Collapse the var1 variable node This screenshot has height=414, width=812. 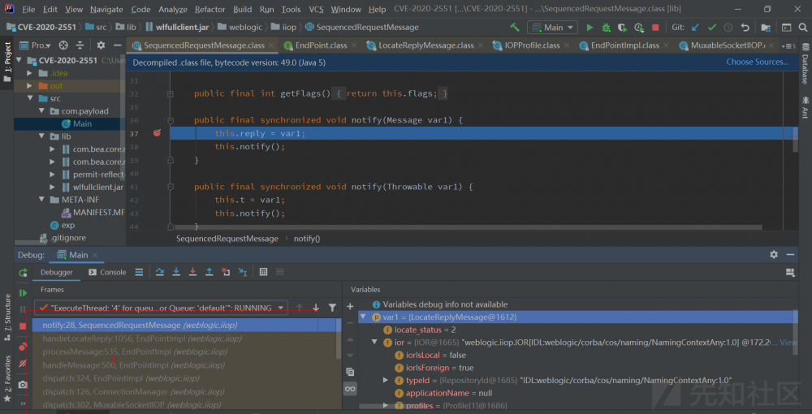364,317
